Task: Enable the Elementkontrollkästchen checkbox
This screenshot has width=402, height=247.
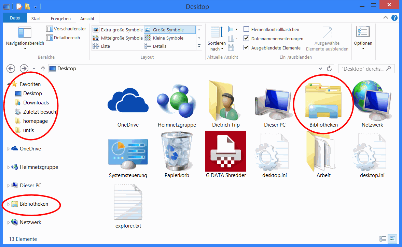Action: pyautogui.click(x=246, y=30)
